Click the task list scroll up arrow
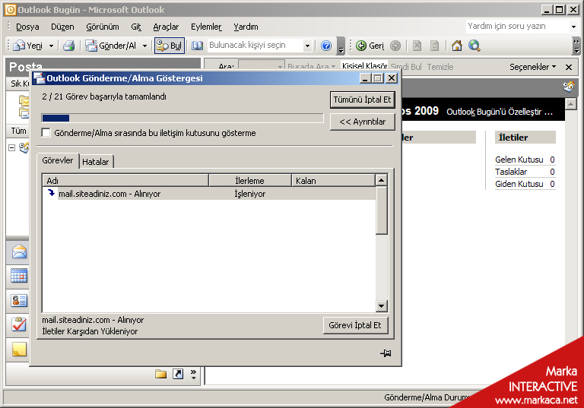Viewport: 584px width, 408px height. click(x=382, y=180)
